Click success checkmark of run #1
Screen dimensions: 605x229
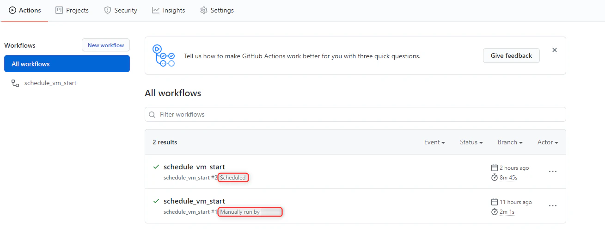[156, 201]
